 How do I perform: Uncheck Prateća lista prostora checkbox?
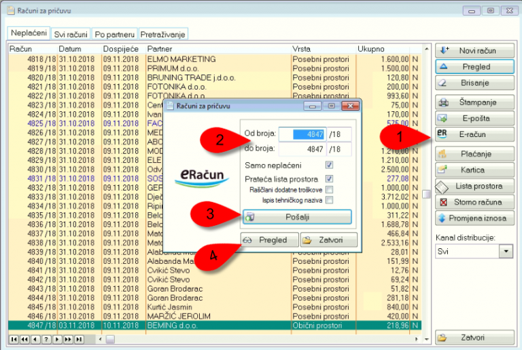point(329,178)
